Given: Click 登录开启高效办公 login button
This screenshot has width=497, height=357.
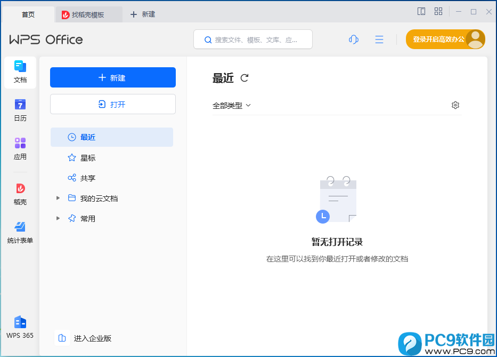Looking at the screenshot, I should click(445, 39).
